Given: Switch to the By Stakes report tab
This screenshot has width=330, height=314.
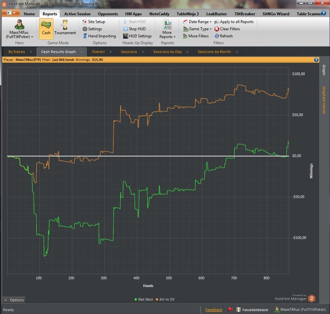Looking at the screenshot, I should coord(16,52).
